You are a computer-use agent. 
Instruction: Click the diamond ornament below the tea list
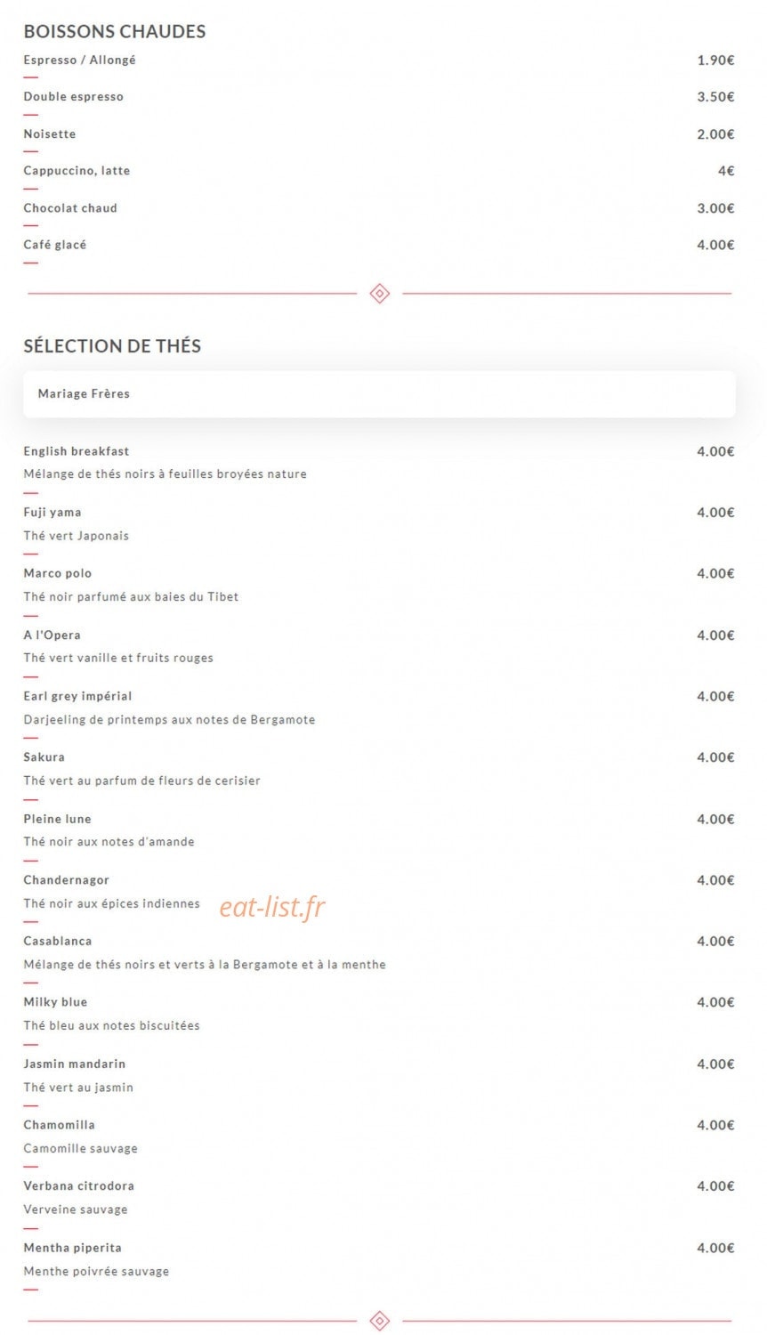point(380,1321)
